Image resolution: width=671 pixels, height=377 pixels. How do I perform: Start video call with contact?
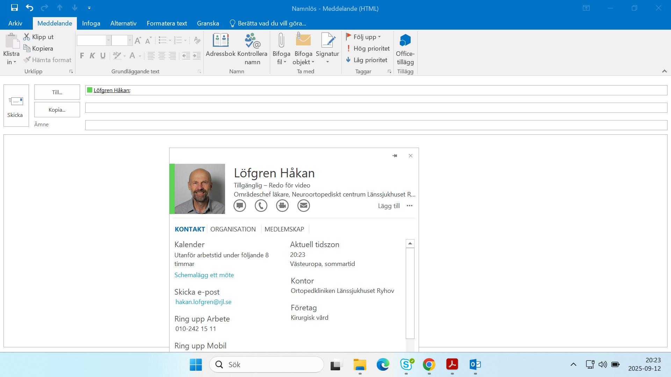coord(282,206)
